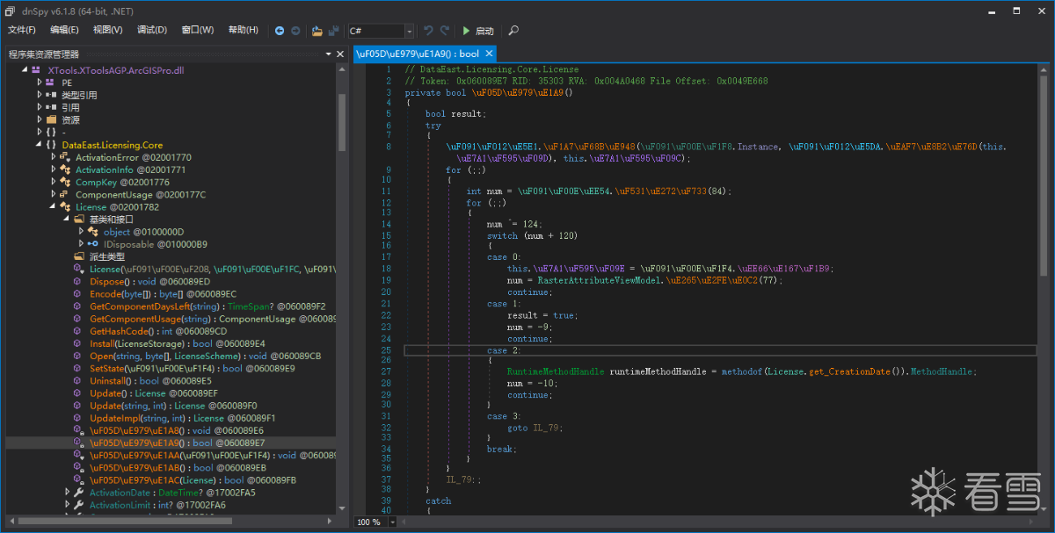Expand the ActivationInfo class node
The width and height of the screenshot is (1055, 533).
54,169
